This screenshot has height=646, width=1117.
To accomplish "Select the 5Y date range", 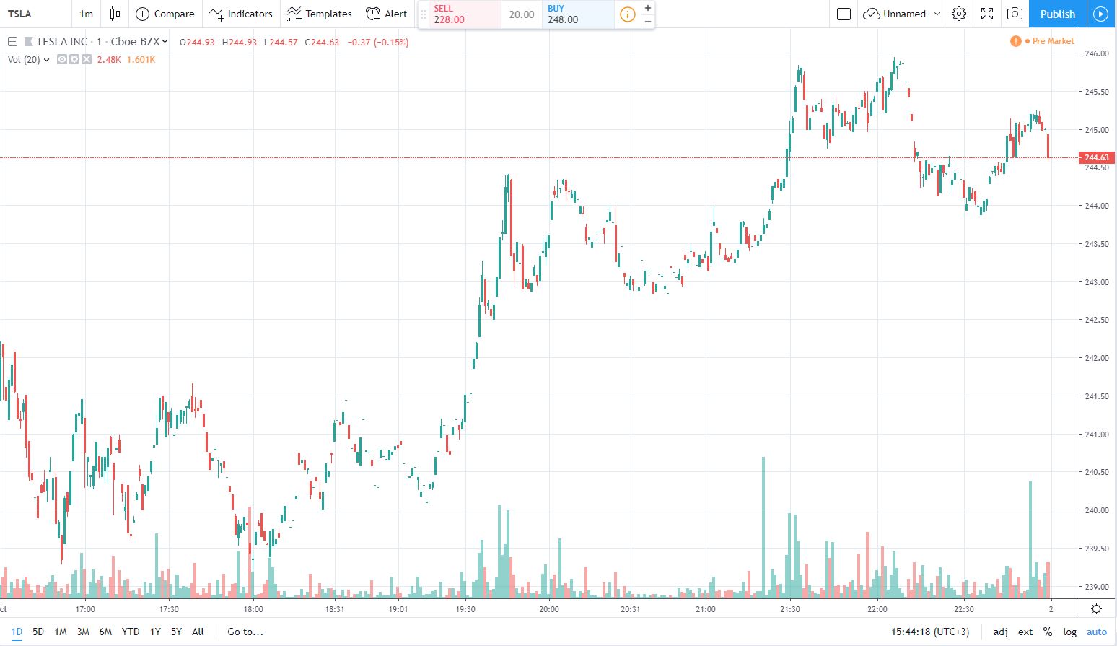I will click(176, 632).
